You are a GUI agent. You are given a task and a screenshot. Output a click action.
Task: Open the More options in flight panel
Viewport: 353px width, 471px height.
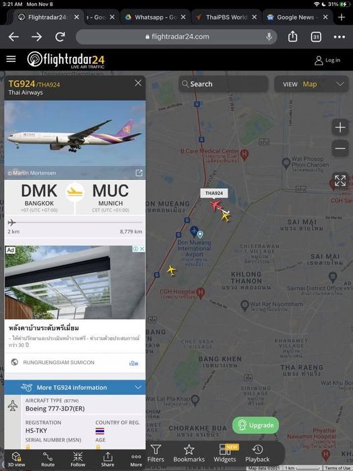tap(136, 460)
